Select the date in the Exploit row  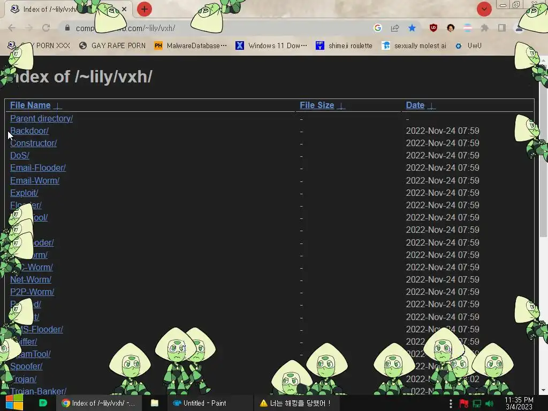(x=443, y=193)
